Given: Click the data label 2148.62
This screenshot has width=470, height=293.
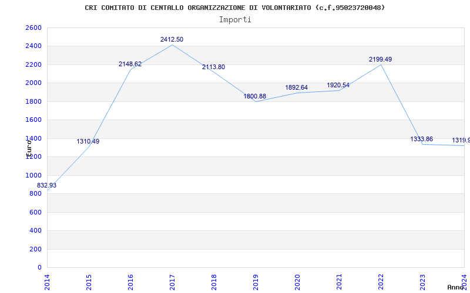Looking at the screenshot, I should point(130,64).
